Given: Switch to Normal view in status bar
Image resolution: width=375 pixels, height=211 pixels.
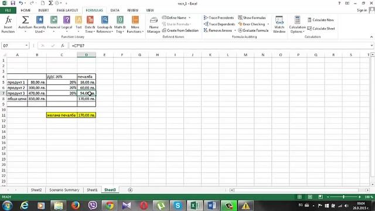Looking at the screenshot, I should (x=299, y=197).
